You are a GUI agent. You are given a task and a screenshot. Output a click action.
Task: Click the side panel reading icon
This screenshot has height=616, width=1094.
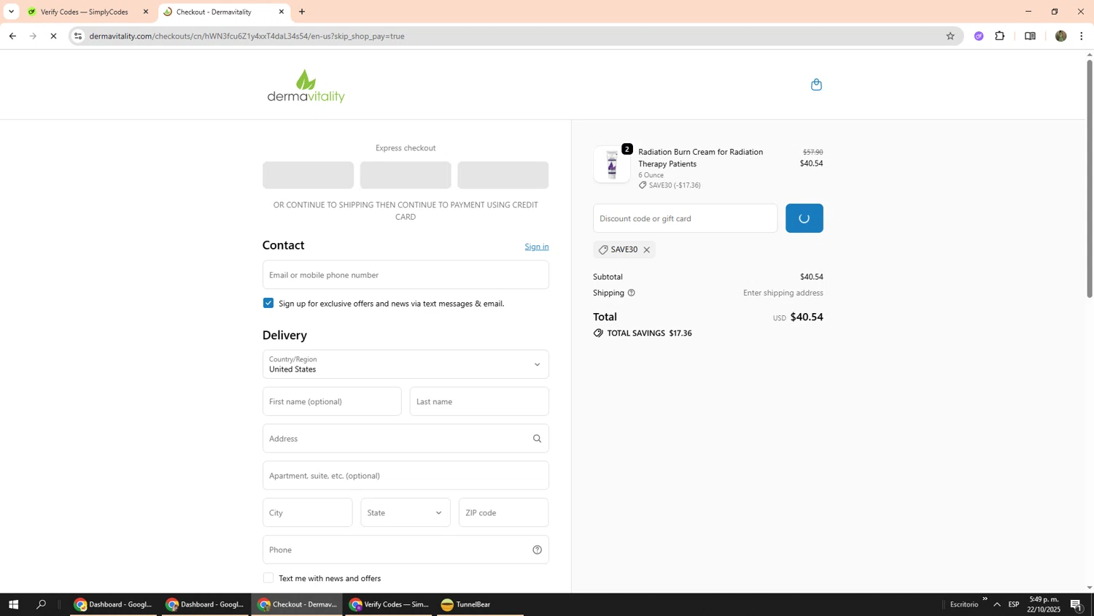(1030, 36)
